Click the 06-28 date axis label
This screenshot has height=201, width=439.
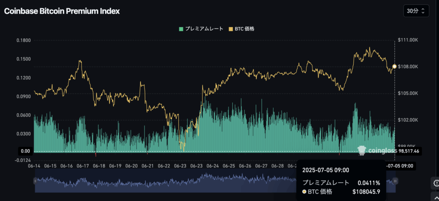click(278, 166)
